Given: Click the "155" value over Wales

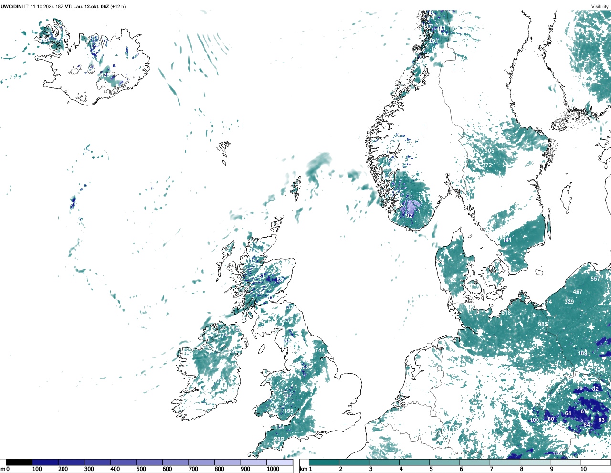Looking at the screenshot, I should pos(289,411).
